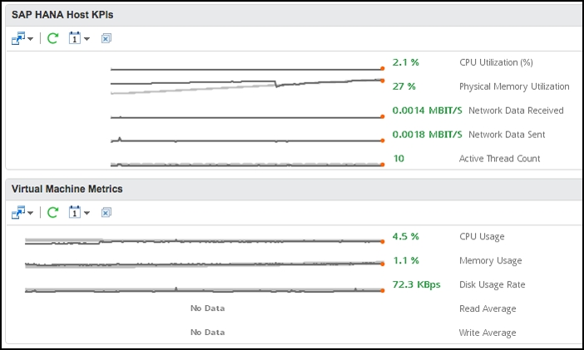Select the 2.1 % CPU value
This screenshot has height=350, width=584.
click(x=406, y=62)
